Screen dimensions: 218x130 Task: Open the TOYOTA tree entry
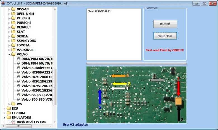pos(23,45)
